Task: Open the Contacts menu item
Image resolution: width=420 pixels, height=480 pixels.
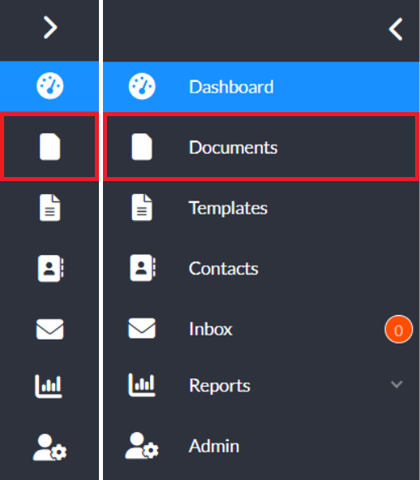Action: (x=261, y=269)
